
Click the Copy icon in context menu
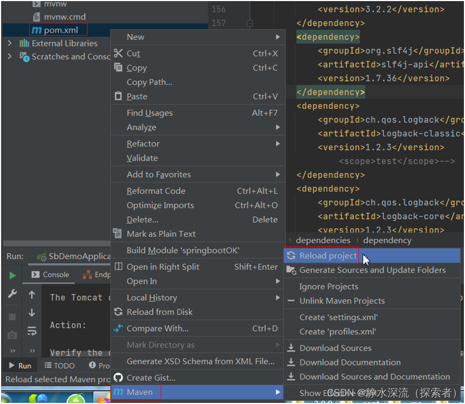pyautogui.click(x=118, y=67)
